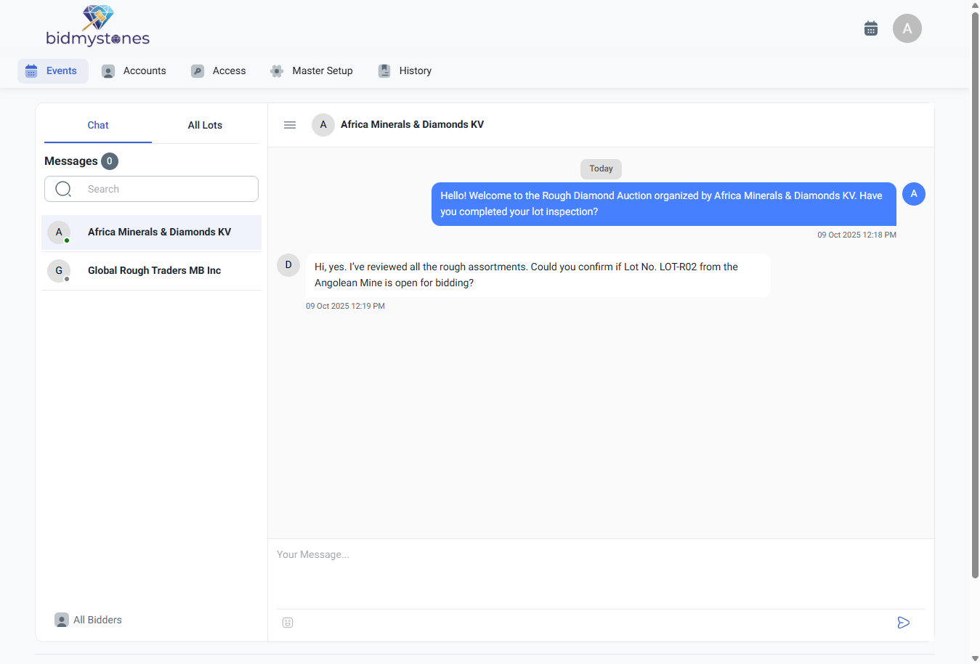
Task: Click the profile avatar in the top right
Action: pos(907,28)
